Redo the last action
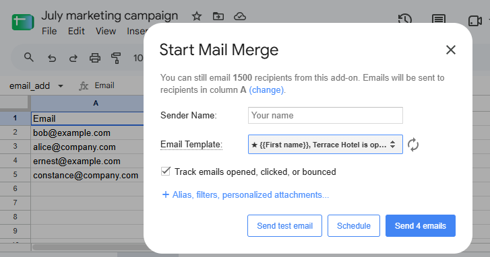The height and width of the screenshot is (257, 490). click(x=73, y=58)
